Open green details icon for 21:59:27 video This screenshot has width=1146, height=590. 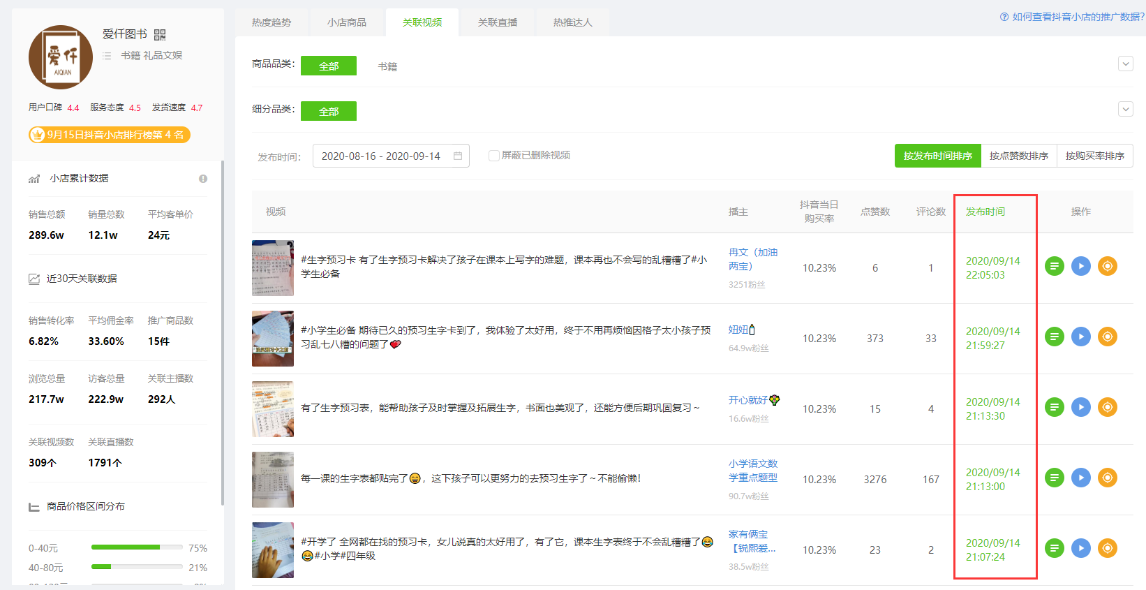[1055, 337]
